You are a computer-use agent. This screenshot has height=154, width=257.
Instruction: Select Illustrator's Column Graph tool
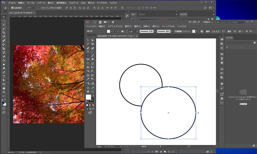click(92, 83)
